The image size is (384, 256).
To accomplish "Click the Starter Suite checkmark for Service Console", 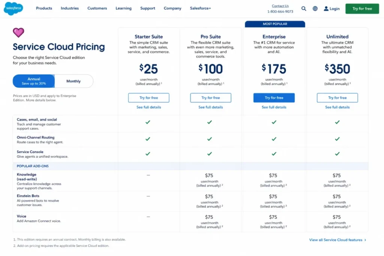I will tap(148, 154).
